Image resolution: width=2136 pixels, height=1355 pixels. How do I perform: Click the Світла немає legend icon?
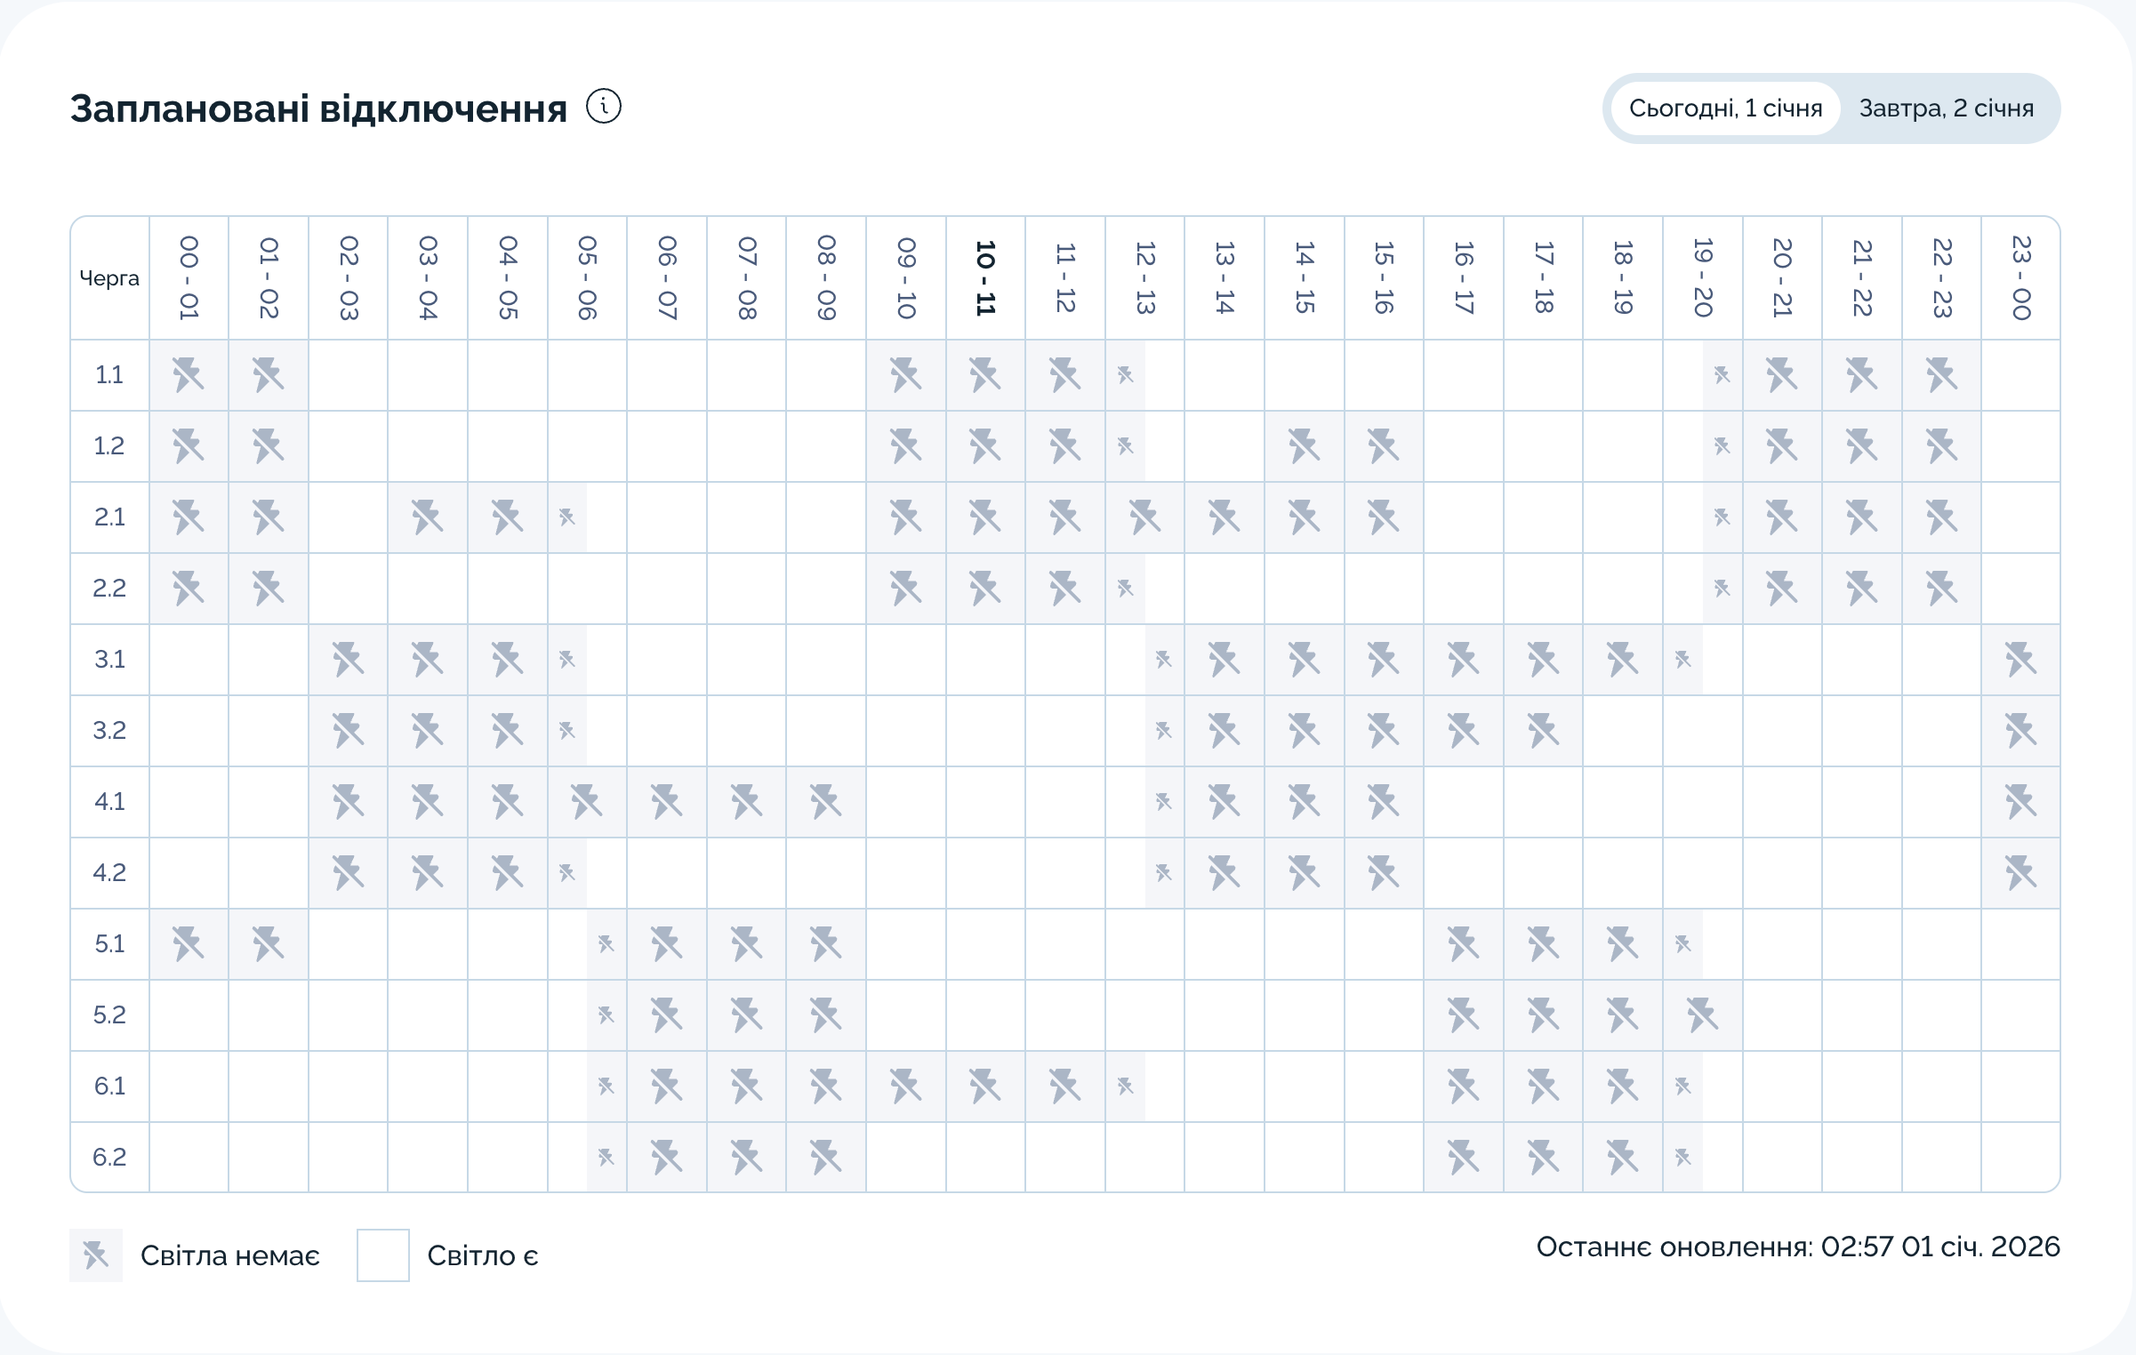96,1255
